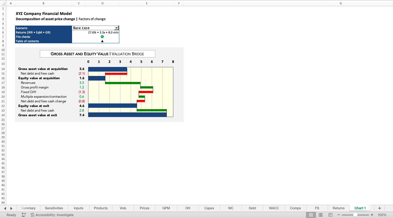Image resolution: width=393 pixels, height=218 pixels.
Task: Click Equity value at acquisition label
Action: 39,78
